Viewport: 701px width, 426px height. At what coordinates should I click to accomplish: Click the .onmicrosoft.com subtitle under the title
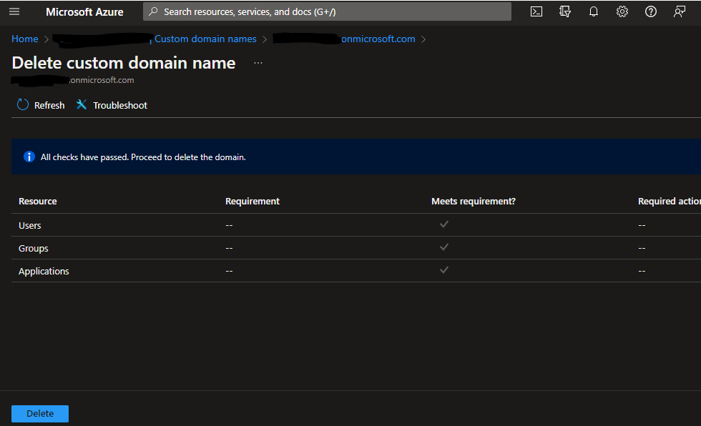coord(102,80)
